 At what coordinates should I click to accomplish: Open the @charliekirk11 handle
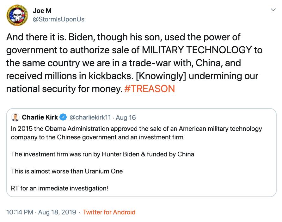click(90, 118)
